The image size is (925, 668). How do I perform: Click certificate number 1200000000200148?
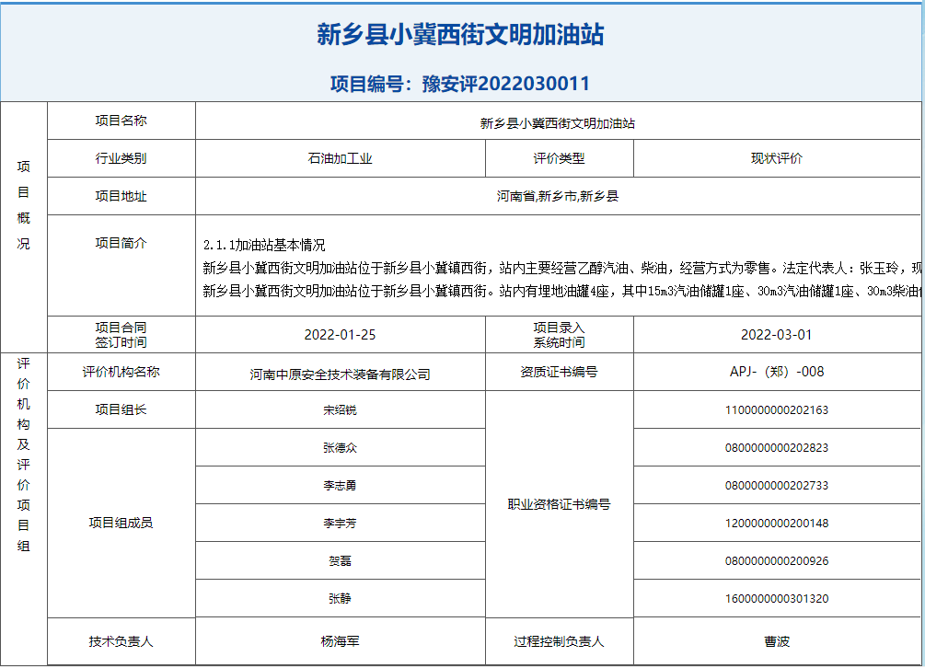(x=776, y=524)
